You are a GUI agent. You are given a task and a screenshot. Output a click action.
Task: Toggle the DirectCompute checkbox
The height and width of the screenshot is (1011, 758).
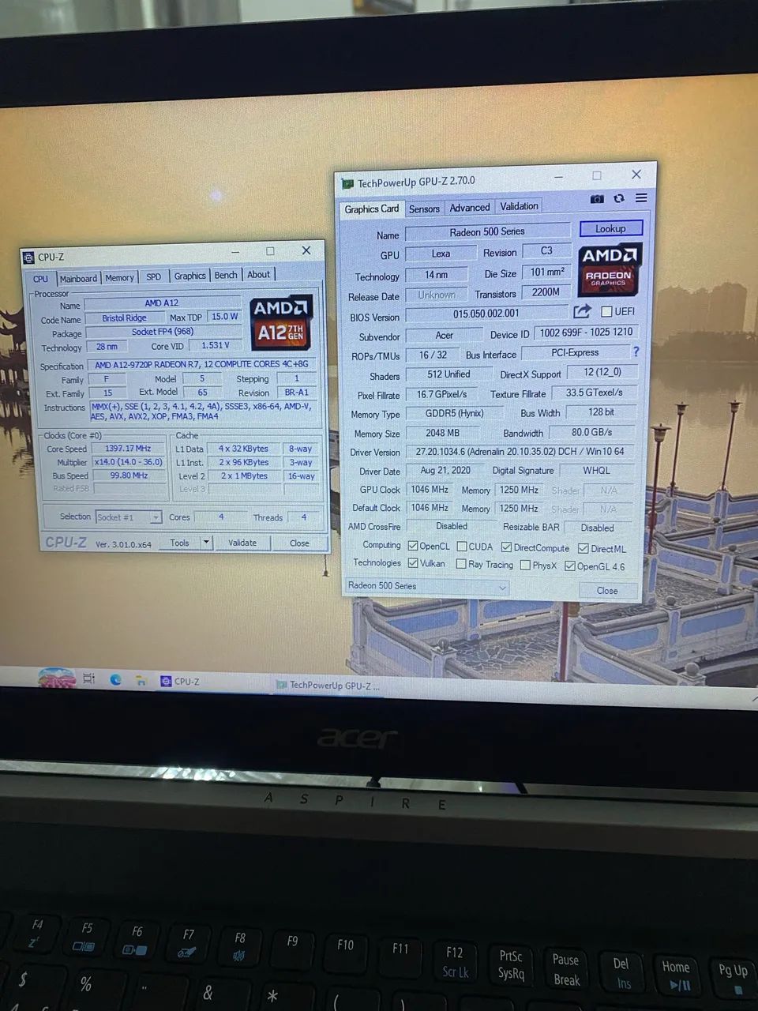[506, 547]
